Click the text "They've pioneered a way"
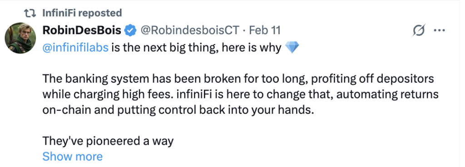 [108, 141]
